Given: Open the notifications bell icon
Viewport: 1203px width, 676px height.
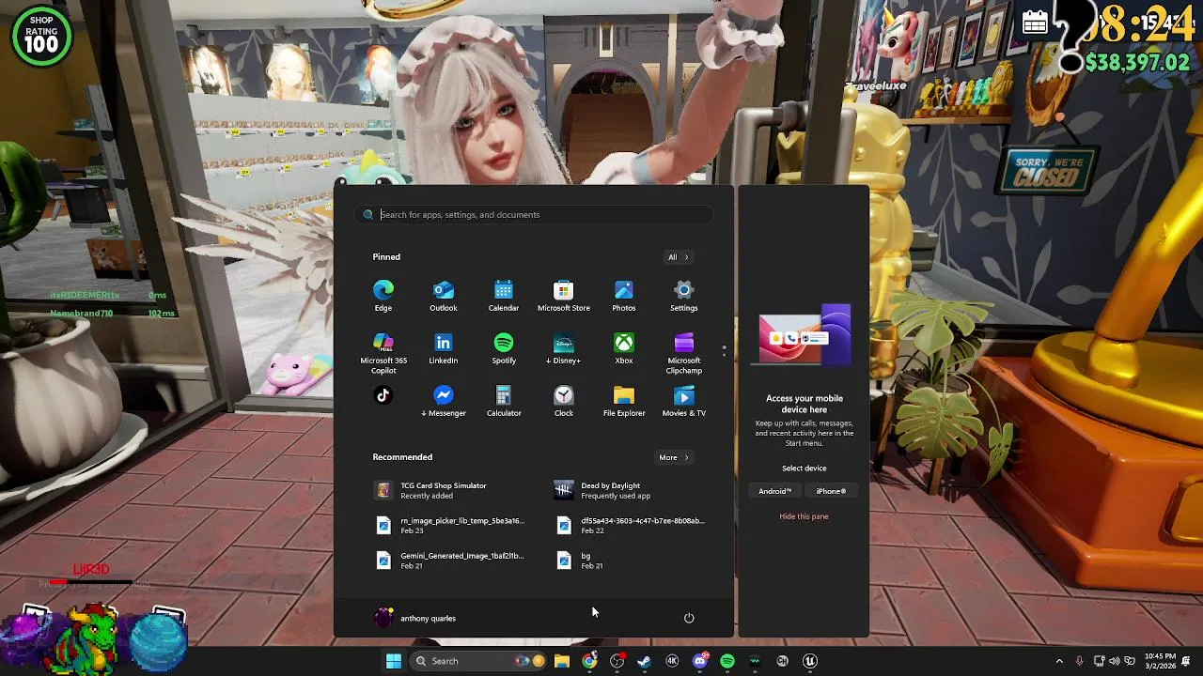Looking at the screenshot, I should 1186,661.
